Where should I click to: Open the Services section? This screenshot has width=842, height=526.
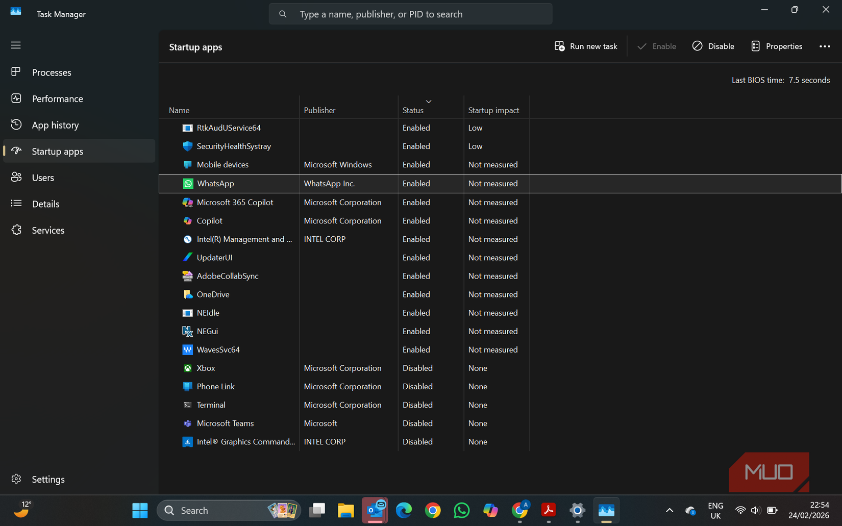(48, 230)
